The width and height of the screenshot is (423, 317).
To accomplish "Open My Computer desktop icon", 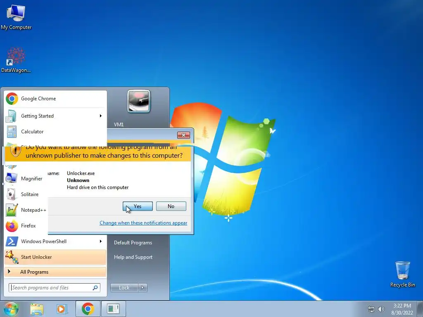I will (x=16, y=17).
